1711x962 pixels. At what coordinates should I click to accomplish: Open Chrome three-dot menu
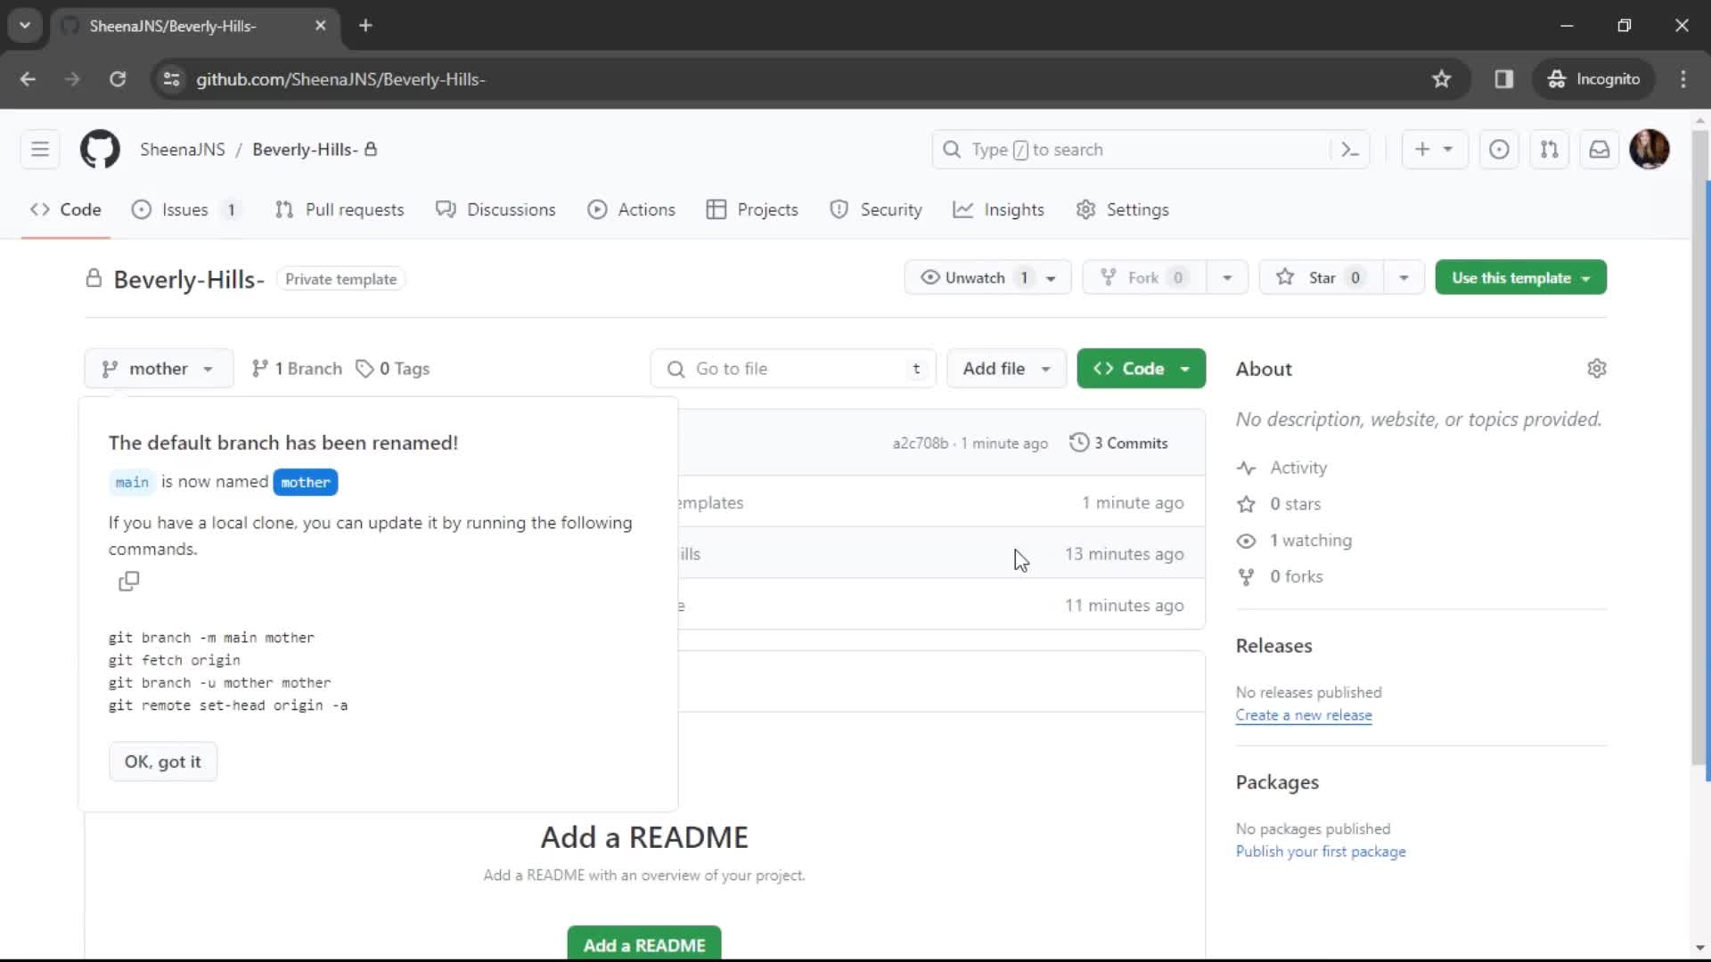pos(1683,79)
